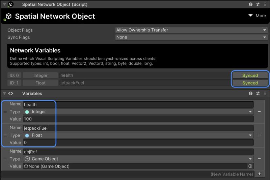
Task: Add new variable with plus button
Action: (260, 174)
